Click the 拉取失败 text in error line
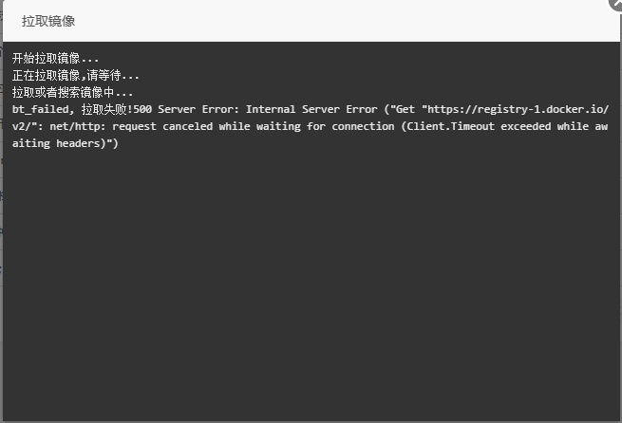The width and height of the screenshot is (622, 423). pyautogui.click(x=104, y=109)
